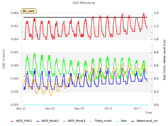Click the Rain (mm), Water Level (cm) axis label
Viewport: 168px width, 126px height.
coord(164,60)
